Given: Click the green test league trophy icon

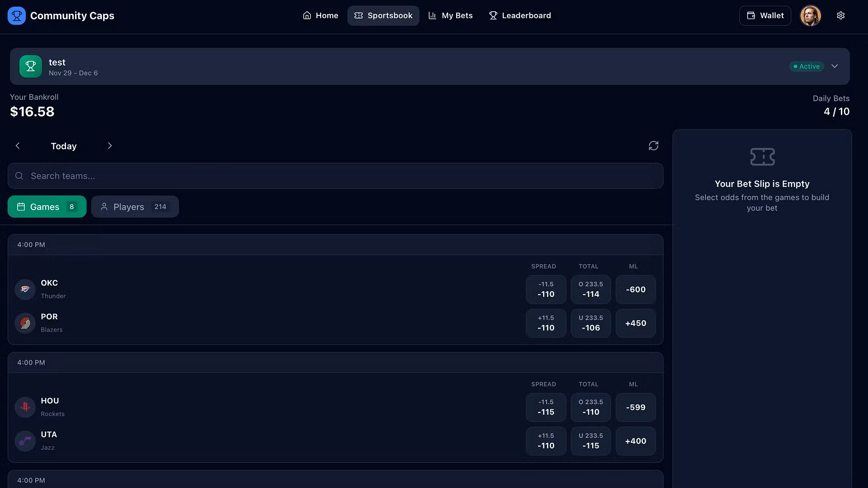Looking at the screenshot, I should pos(31,66).
